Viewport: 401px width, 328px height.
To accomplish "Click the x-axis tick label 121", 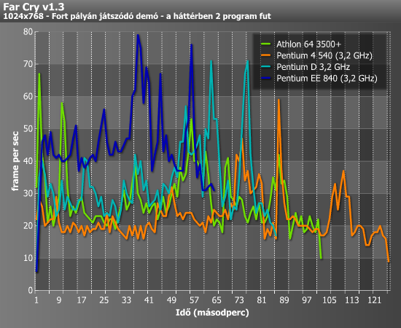I will coord(374,300).
